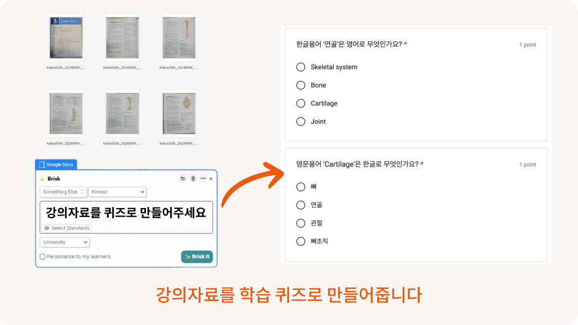The width and height of the screenshot is (578, 325).
Task: Choose the Skeletal system answer option
Action: (x=301, y=67)
